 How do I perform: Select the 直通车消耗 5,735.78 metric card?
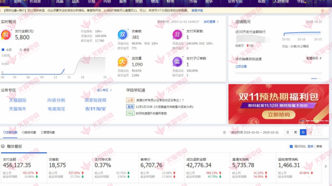[x=253, y=168]
